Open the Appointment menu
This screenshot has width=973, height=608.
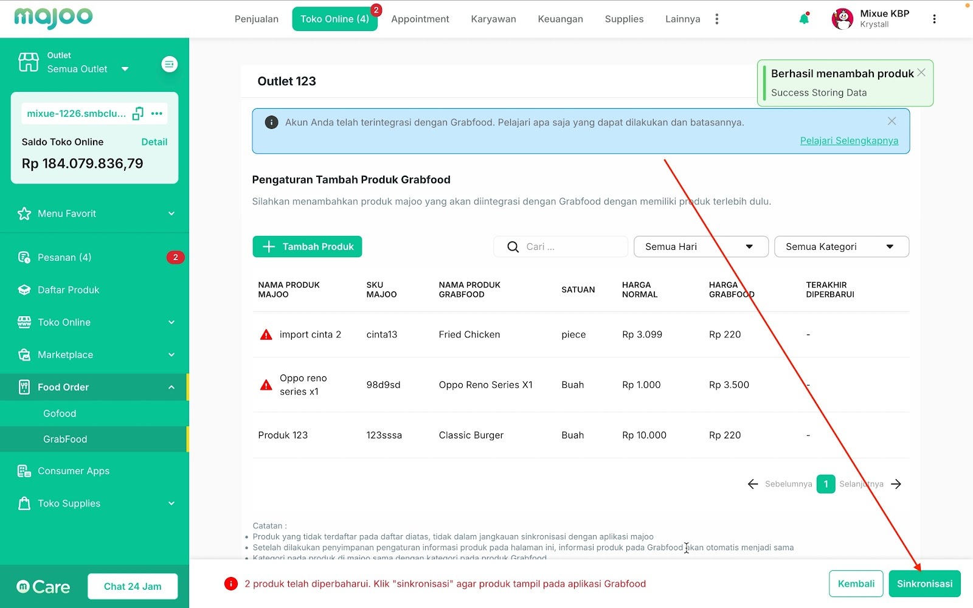[420, 19]
